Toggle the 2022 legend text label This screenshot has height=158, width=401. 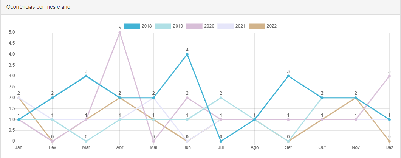click(271, 26)
